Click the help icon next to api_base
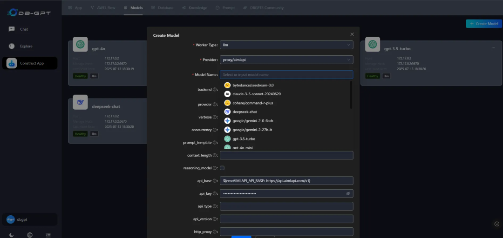This screenshot has height=238, width=503. (x=215, y=181)
